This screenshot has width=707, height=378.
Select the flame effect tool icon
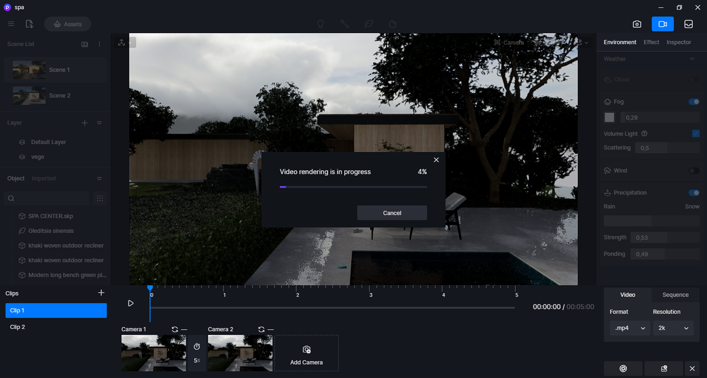[393, 24]
